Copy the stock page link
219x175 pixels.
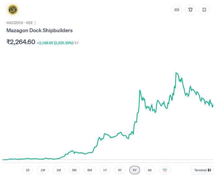point(177,10)
